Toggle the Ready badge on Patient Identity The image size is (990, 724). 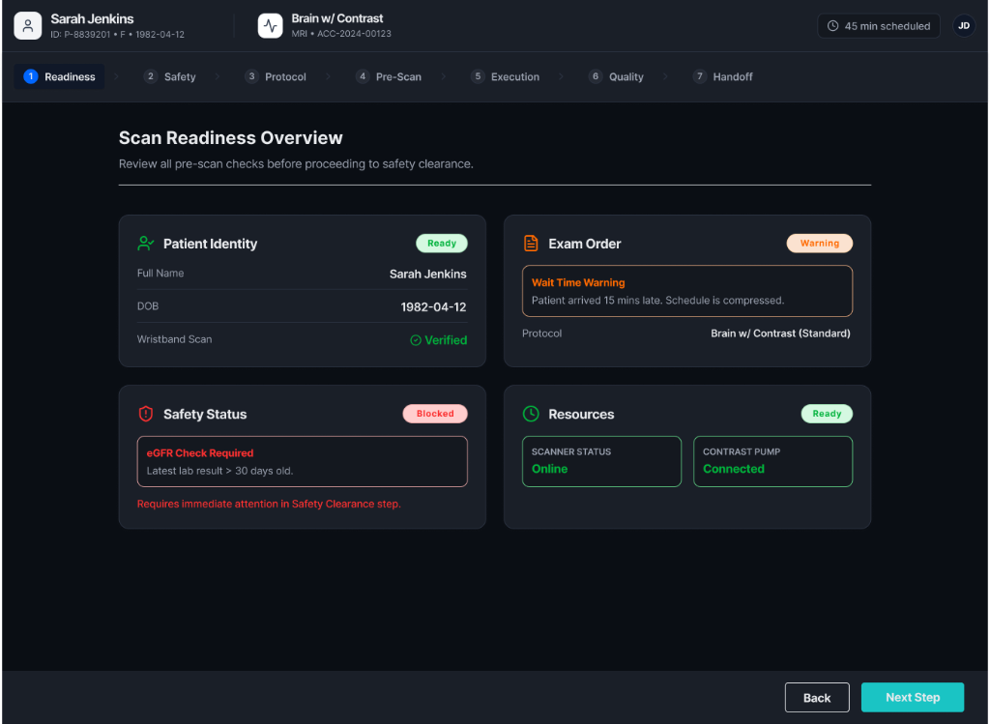tap(441, 243)
